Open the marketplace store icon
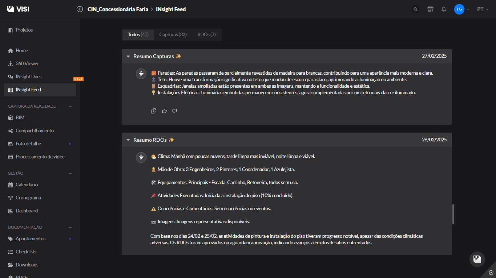Viewport: 496px width, 278px height. pyautogui.click(x=431, y=9)
